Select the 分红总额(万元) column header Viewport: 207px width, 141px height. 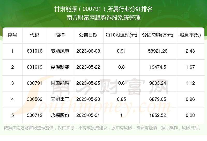click(158, 35)
